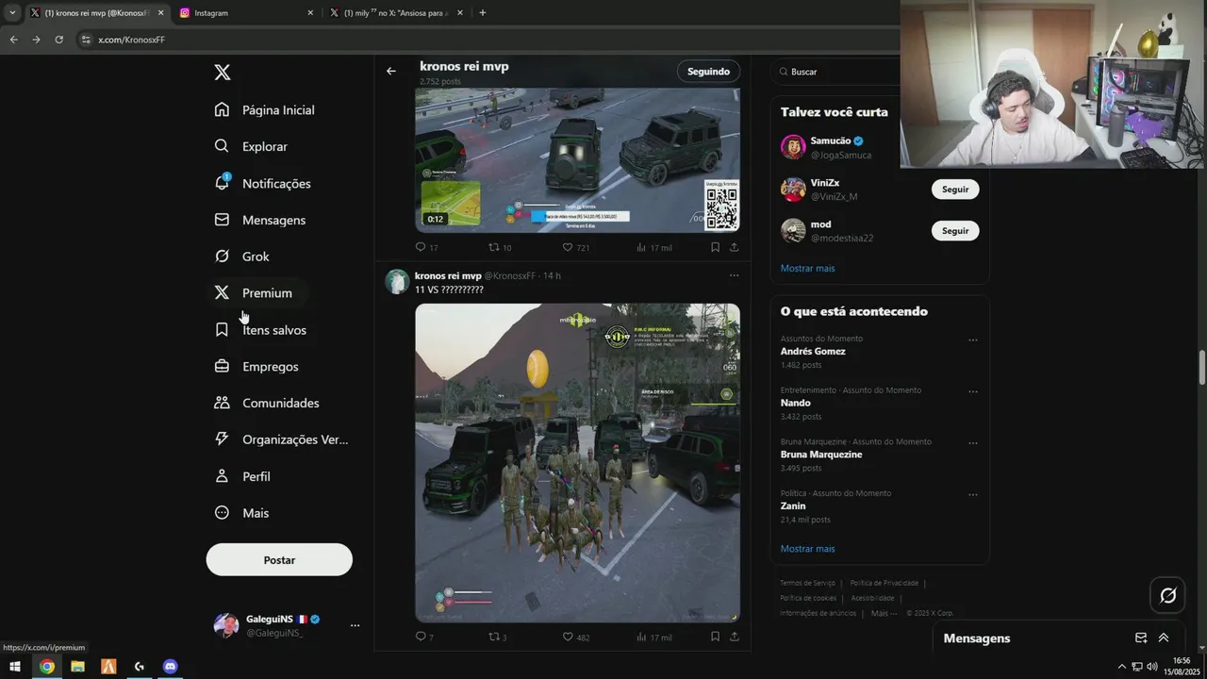1207x679 pixels.
Task: Open options for Nando trend
Action: [972, 391]
